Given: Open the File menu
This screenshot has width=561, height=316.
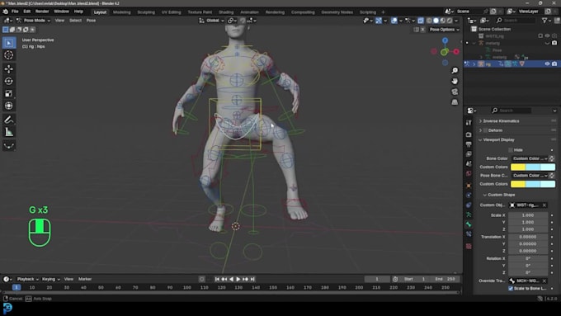Looking at the screenshot, I should 15,12.
